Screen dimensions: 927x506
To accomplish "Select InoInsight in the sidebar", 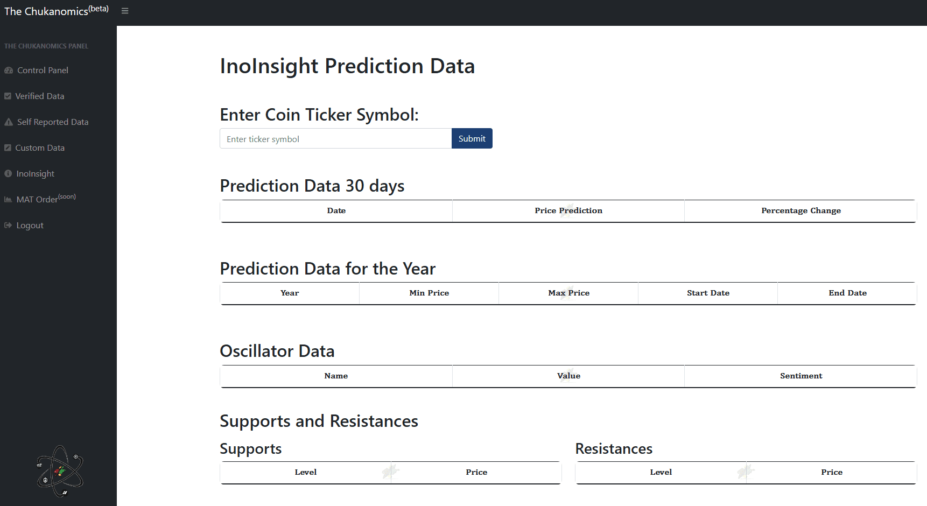I will tap(36, 174).
